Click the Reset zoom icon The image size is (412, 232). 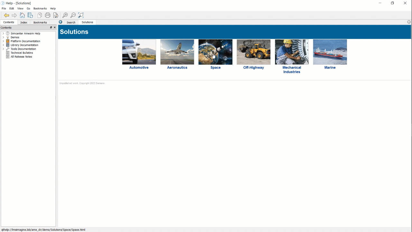[81, 15]
